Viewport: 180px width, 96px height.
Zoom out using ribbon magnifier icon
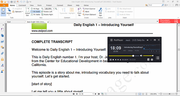tap(42, 9)
